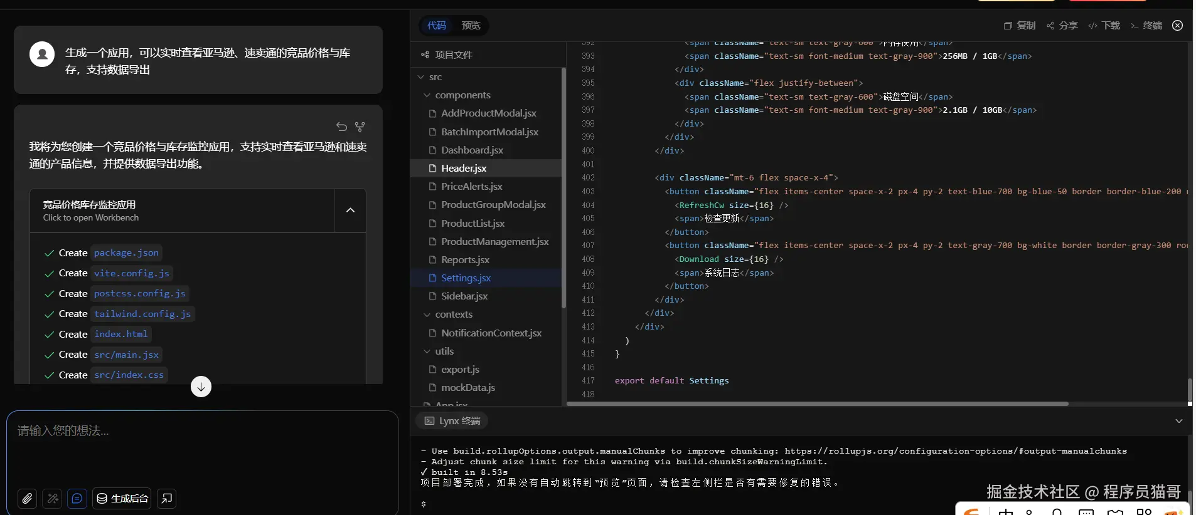Click the 项目文件 header
The height and width of the screenshot is (515, 1196).
(447, 55)
